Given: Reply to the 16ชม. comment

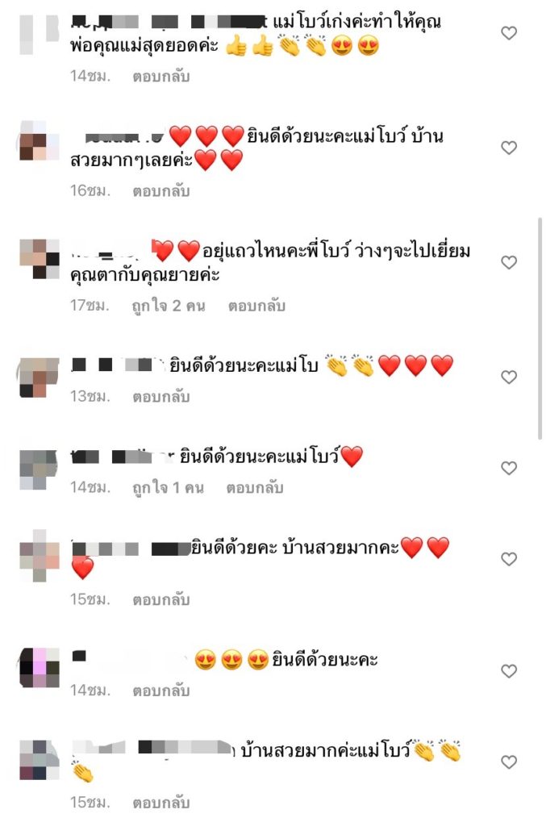Looking at the screenshot, I should click(160, 191).
